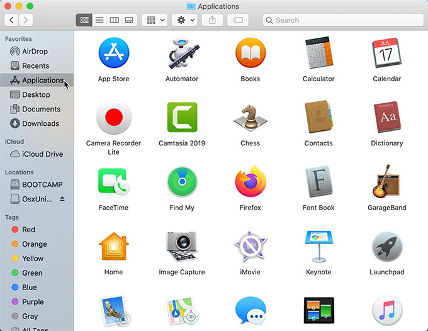Switch to list view mode
This screenshot has width=428, height=331.
point(99,20)
